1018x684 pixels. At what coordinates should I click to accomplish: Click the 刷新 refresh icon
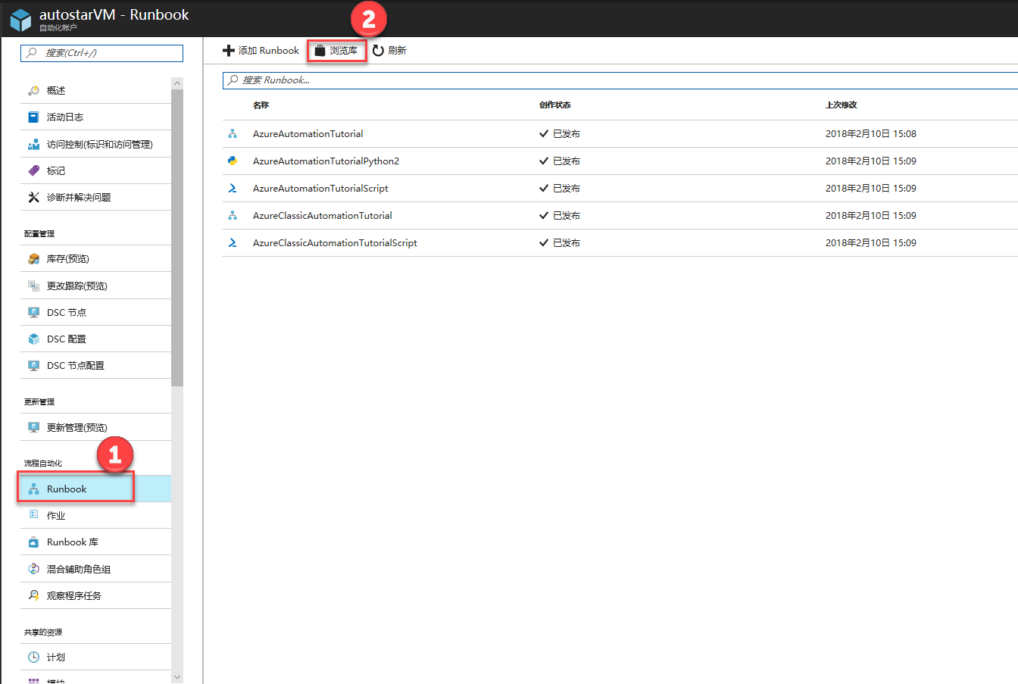(378, 51)
